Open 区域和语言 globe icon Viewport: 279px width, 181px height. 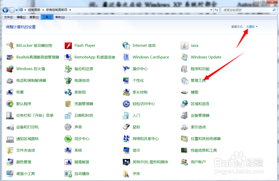pyautogui.click(x=184, y=104)
